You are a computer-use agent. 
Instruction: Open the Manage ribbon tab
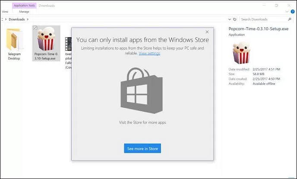pyautogui.click(x=24, y=12)
